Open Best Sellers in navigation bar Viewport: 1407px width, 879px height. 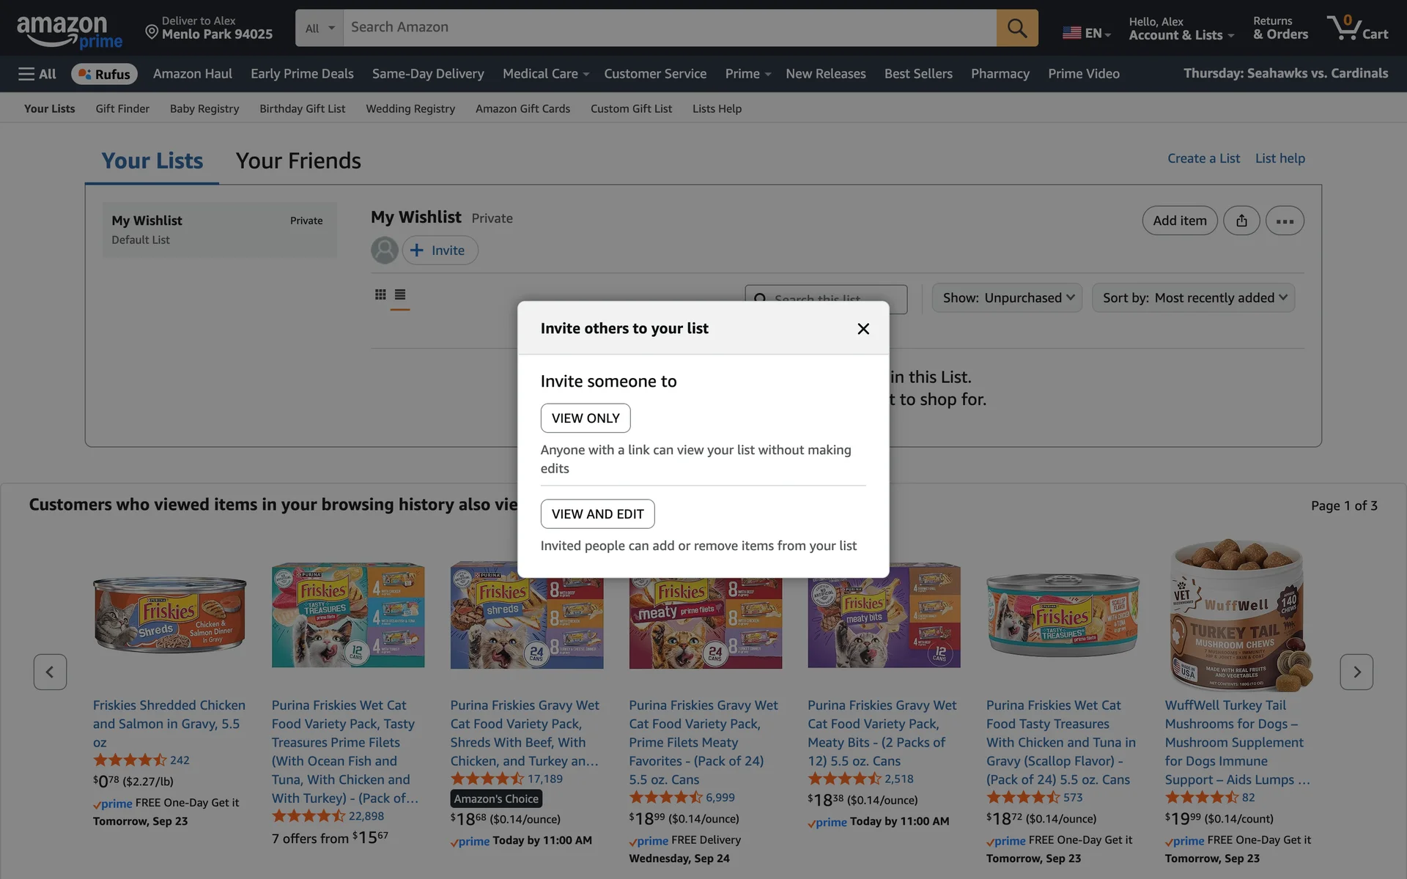pyautogui.click(x=918, y=74)
